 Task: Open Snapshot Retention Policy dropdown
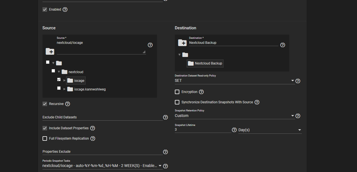coord(235,116)
